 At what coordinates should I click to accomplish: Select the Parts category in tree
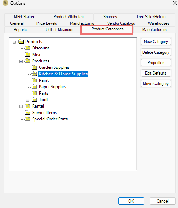click(x=44, y=93)
